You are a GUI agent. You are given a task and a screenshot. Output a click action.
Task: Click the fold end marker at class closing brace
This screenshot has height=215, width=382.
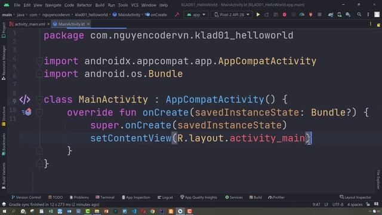point(39,163)
